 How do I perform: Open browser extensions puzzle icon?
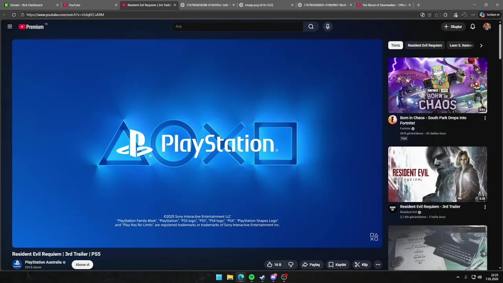[445, 15]
